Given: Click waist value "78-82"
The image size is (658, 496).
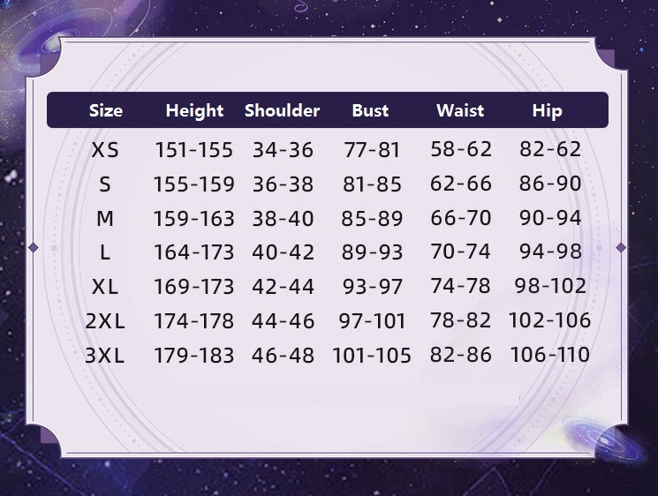Looking at the screenshot, I should [461, 320].
